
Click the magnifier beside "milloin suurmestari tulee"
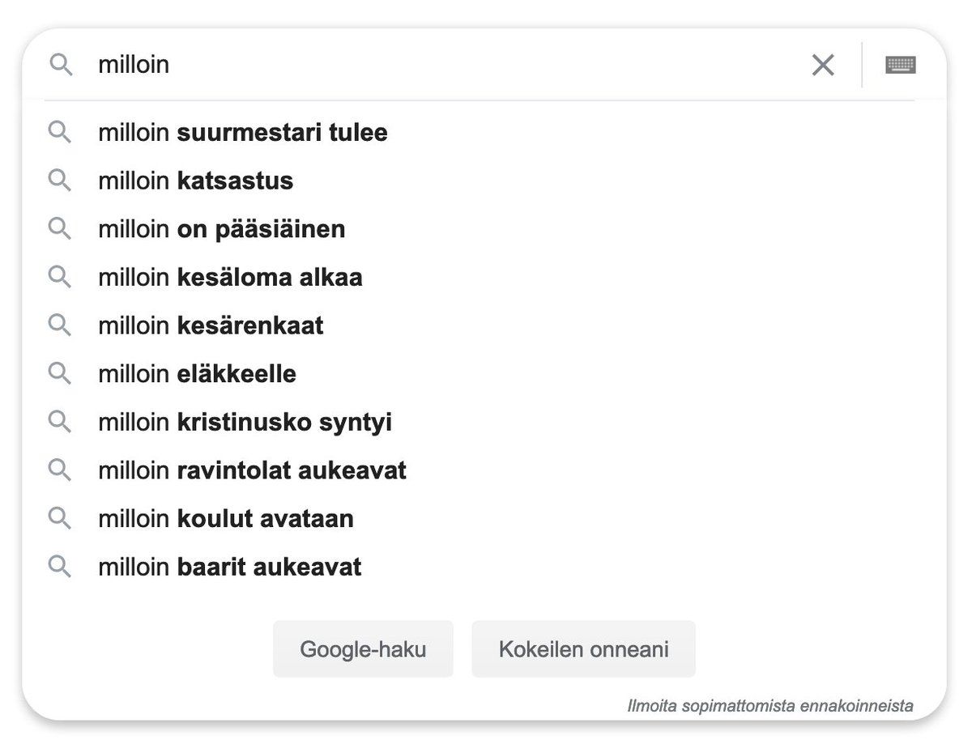(x=60, y=132)
